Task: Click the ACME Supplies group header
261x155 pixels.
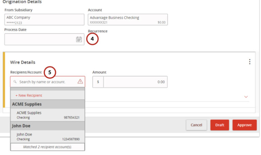Action: click(48, 104)
